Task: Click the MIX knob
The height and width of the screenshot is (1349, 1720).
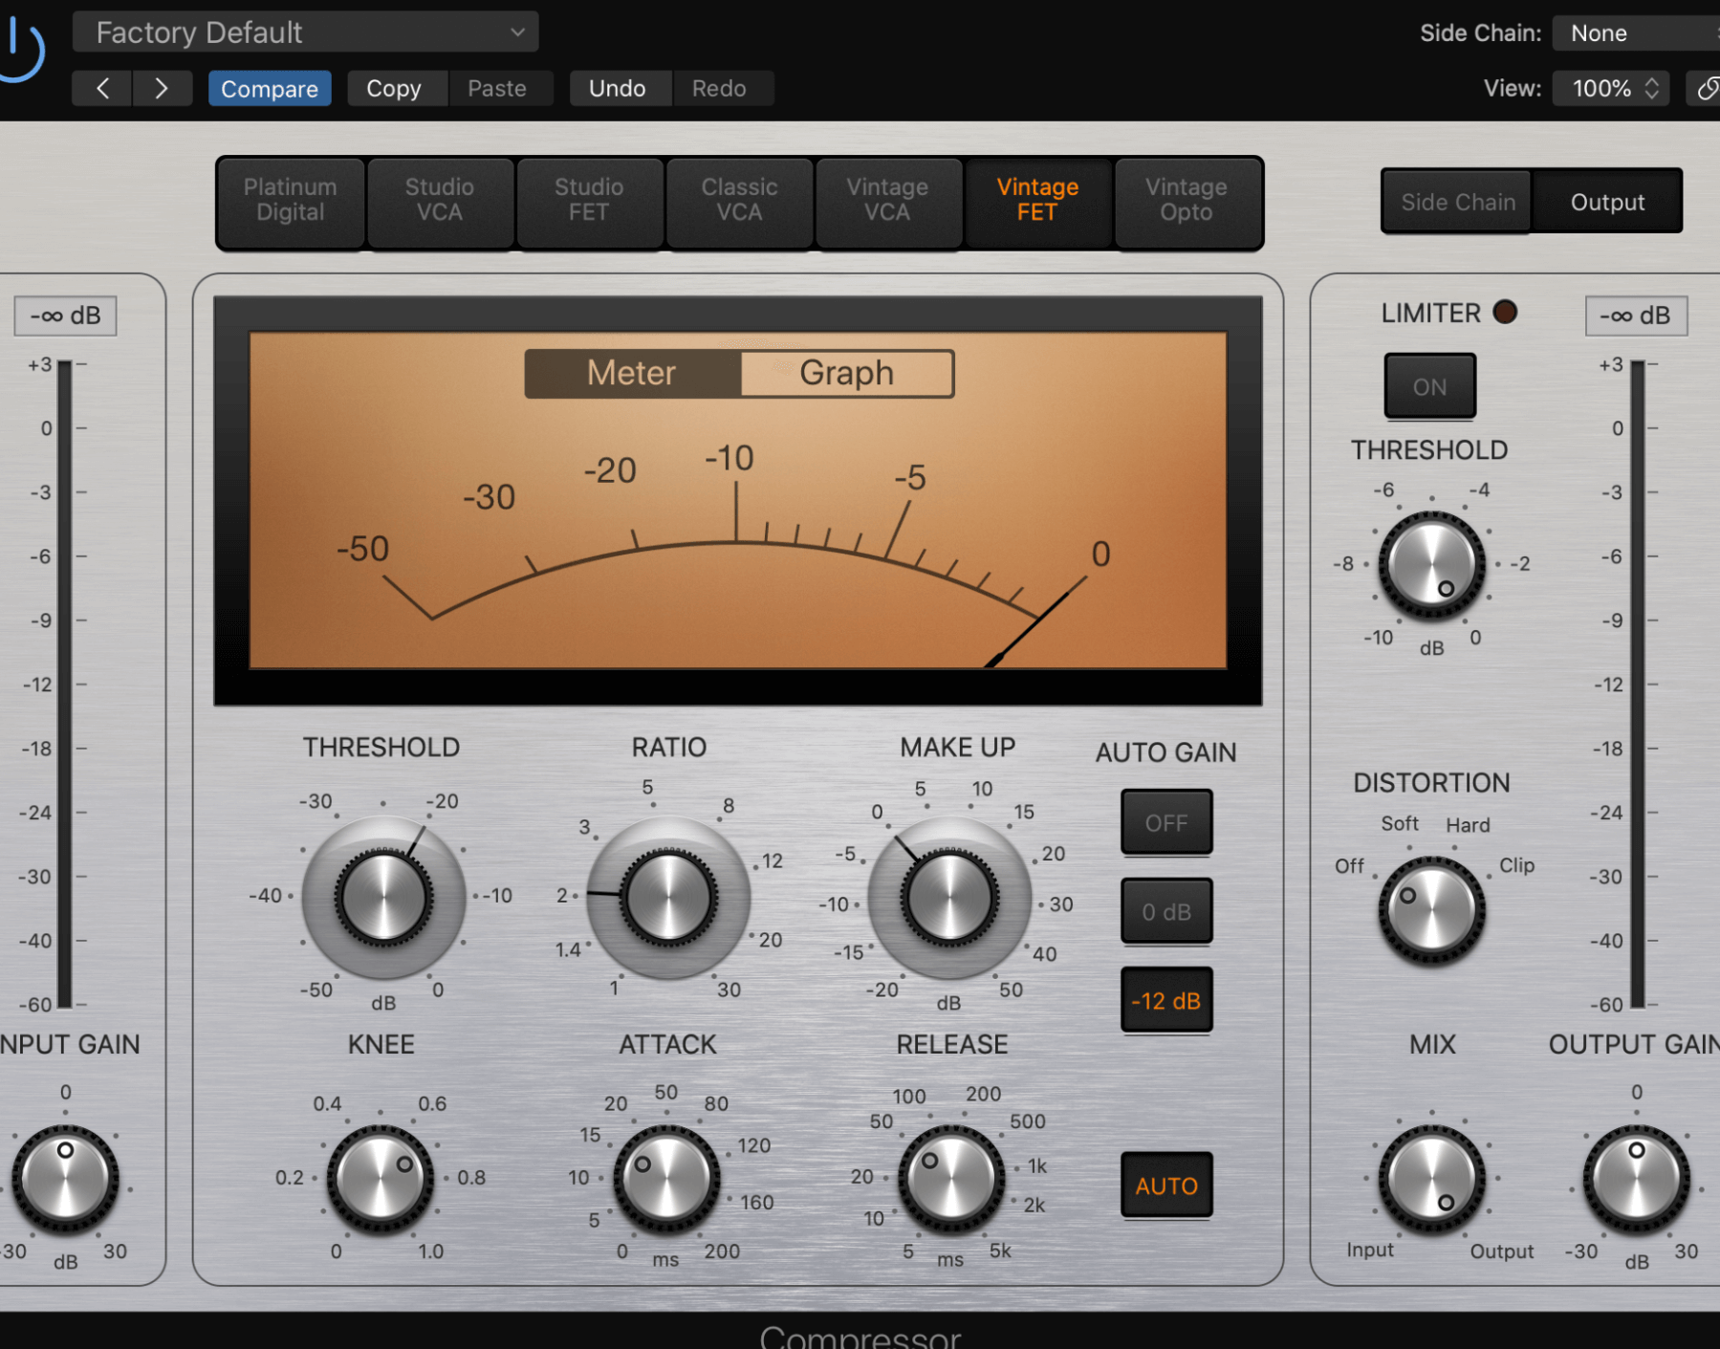Action: [x=1431, y=1180]
